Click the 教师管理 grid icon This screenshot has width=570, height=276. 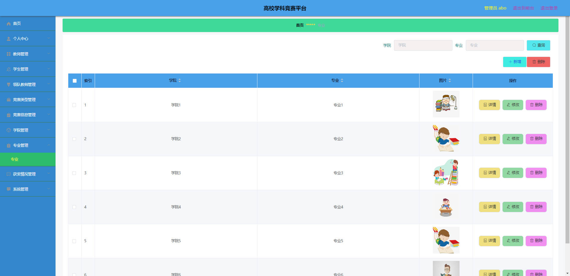coord(9,54)
